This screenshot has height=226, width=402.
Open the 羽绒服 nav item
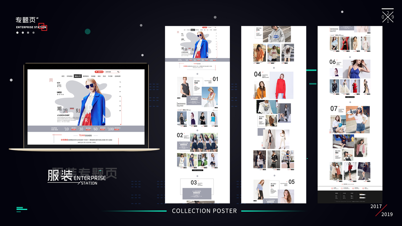[93, 76]
